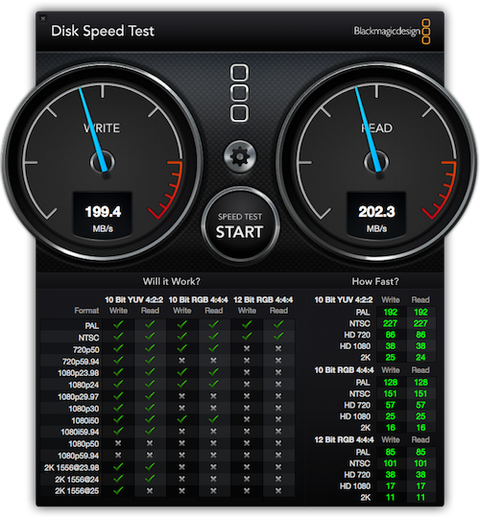Select the Will it Work? heading
480x518 pixels.
172,281
